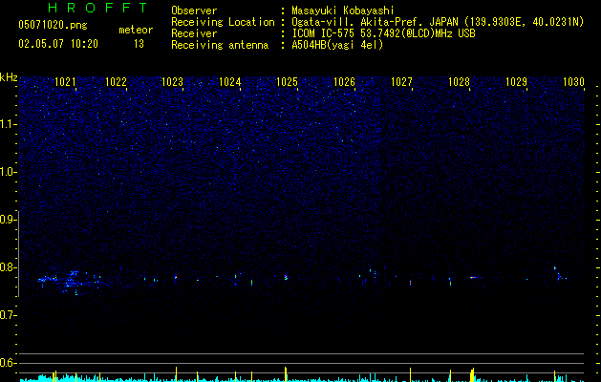Click the Receiver field label
Image resolution: width=601 pixels, height=382 pixels.
[194, 33]
